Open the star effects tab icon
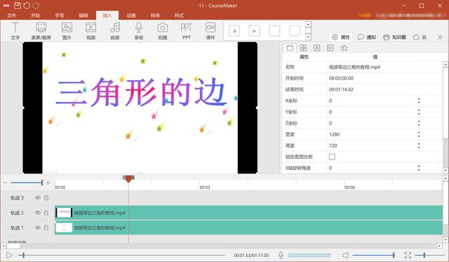The image size is (449, 262). (x=344, y=48)
